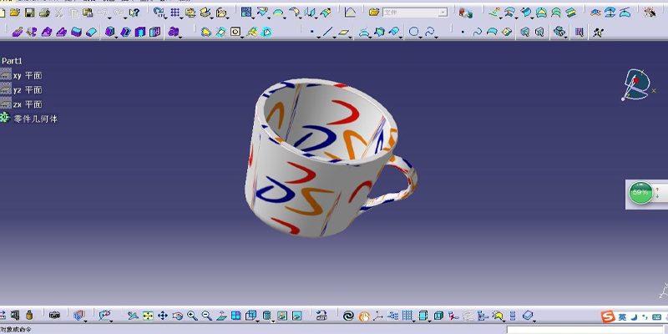Select the Part1 root node
Viewport: 668px width, 334px height.
coord(13,62)
